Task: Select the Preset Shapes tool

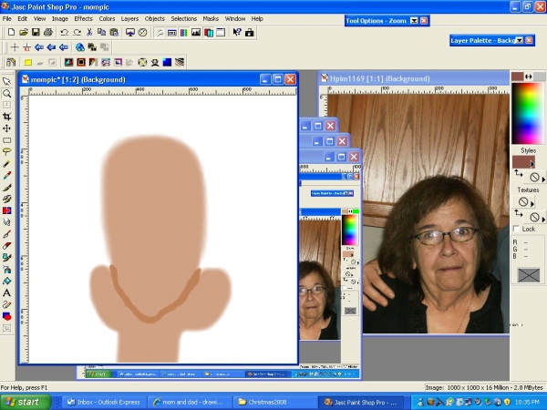Action: [x=6, y=316]
